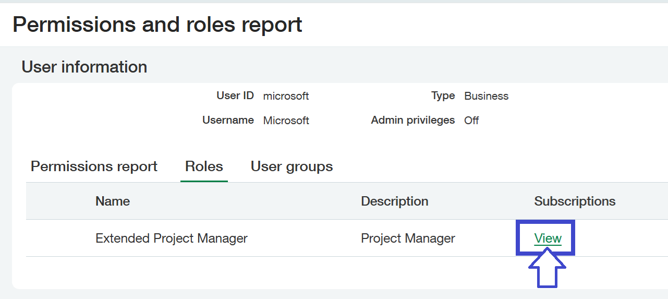Click the Description column header
The height and width of the screenshot is (299, 668).
pyautogui.click(x=394, y=201)
